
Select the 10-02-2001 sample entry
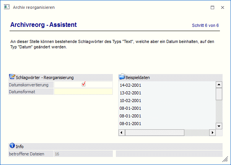130,101
